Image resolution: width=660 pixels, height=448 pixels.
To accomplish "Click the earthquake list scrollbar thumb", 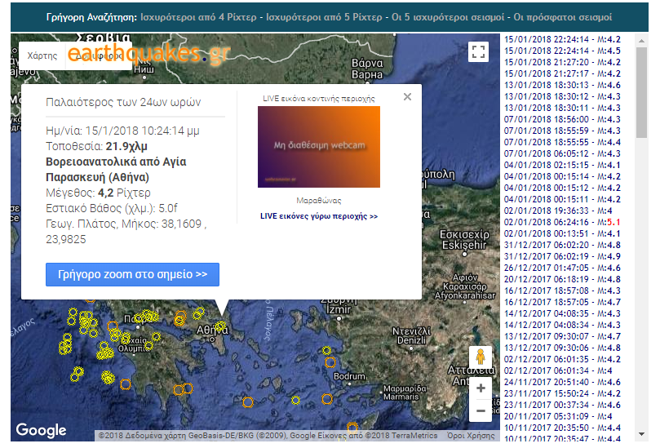I will [x=641, y=93].
